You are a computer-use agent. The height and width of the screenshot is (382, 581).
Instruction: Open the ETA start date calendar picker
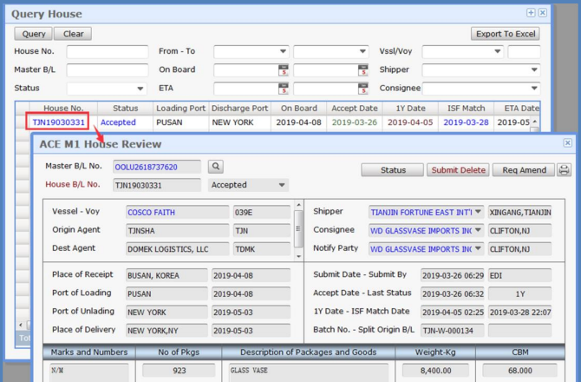click(x=283, y=89)
